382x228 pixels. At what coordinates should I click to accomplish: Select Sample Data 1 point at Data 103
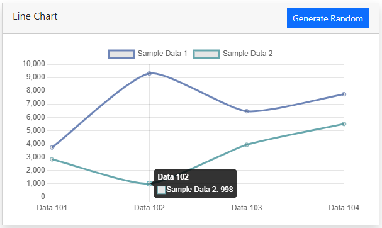coord(247,111)
